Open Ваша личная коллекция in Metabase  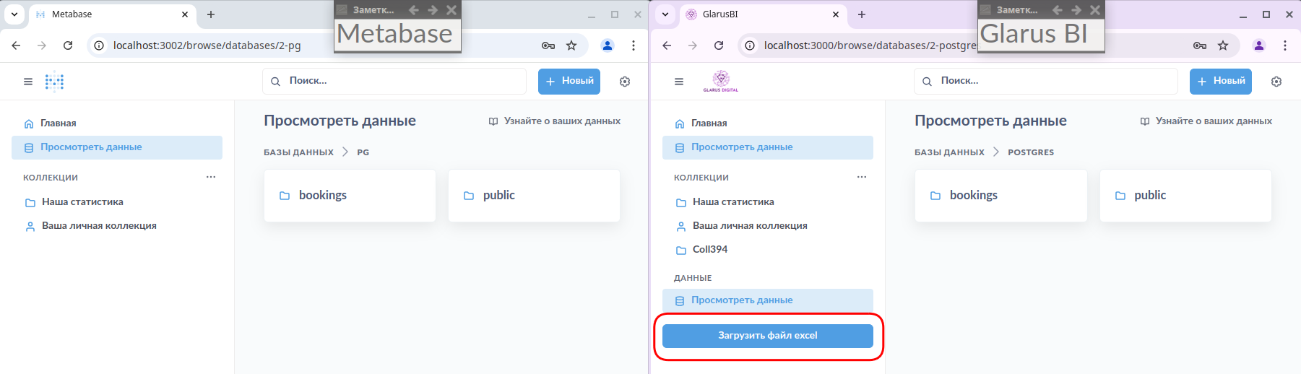(117, 226)
